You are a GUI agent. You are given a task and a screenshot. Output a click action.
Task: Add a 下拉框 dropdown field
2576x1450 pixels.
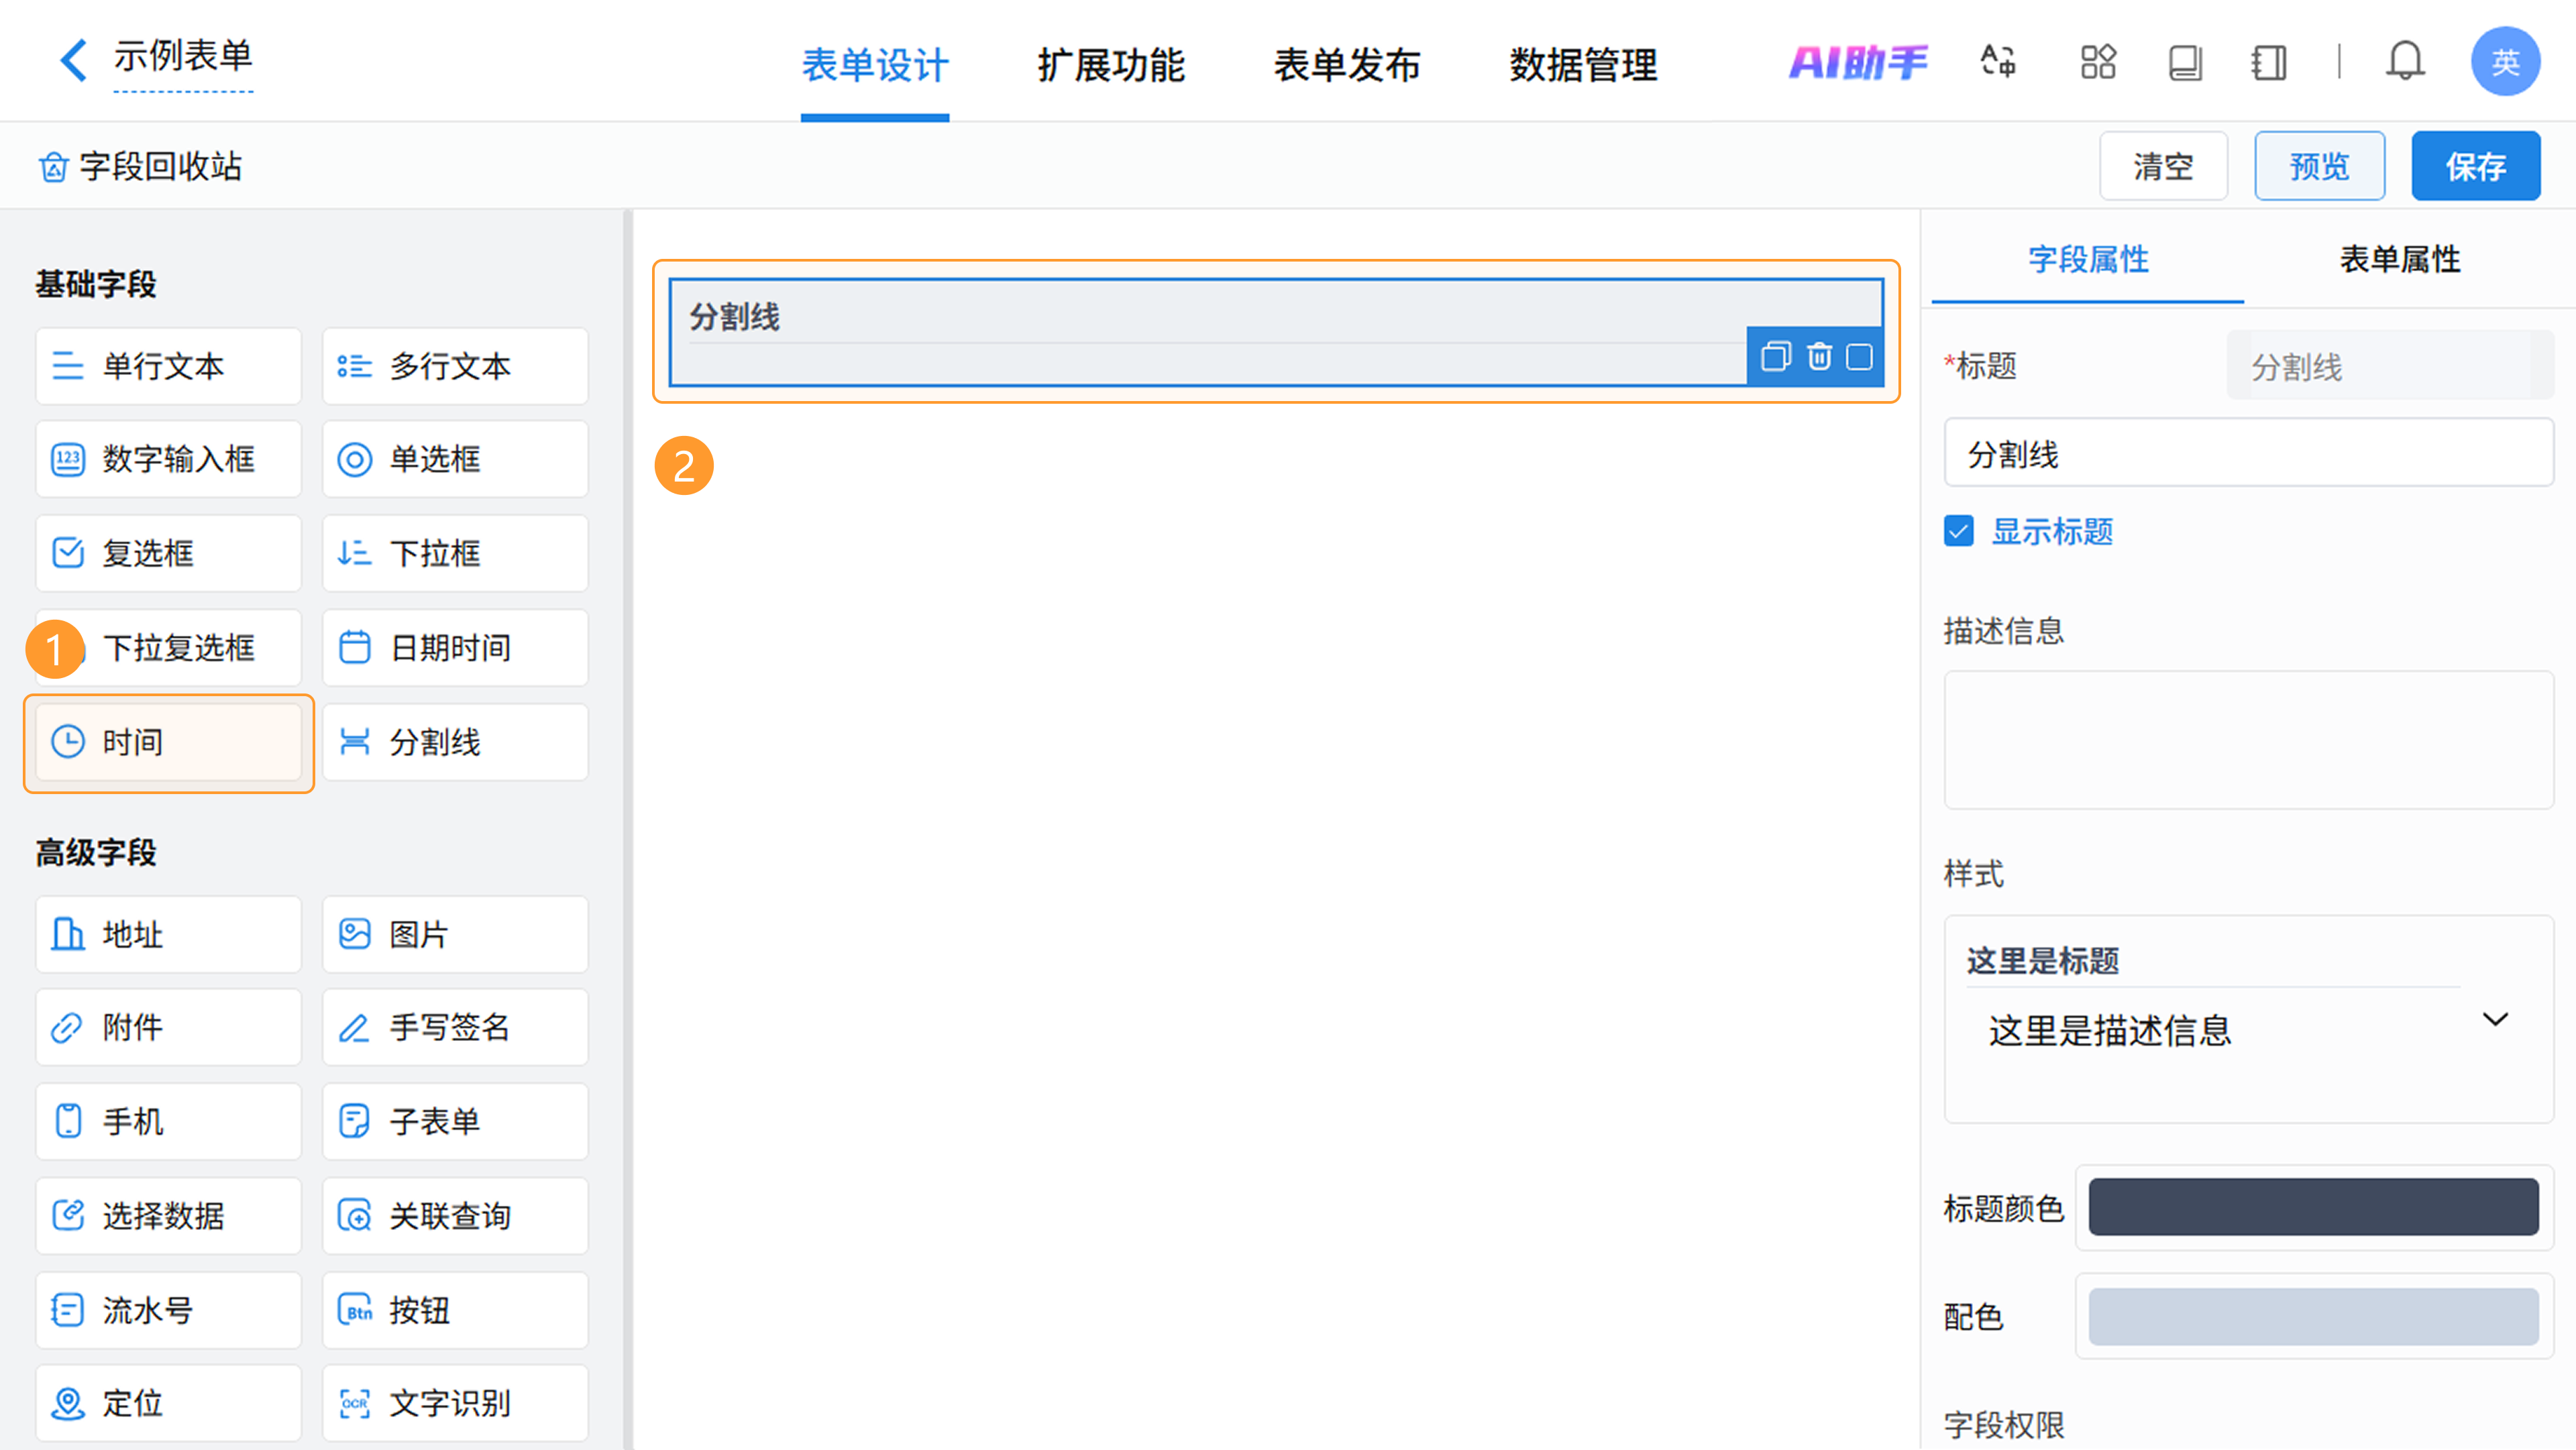[x=455, y=553]
